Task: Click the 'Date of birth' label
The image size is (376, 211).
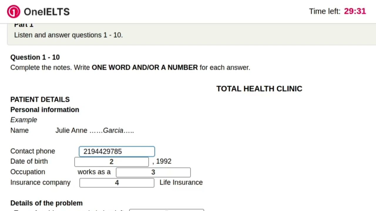Action: pyautogui.click(x=29, y=161)
